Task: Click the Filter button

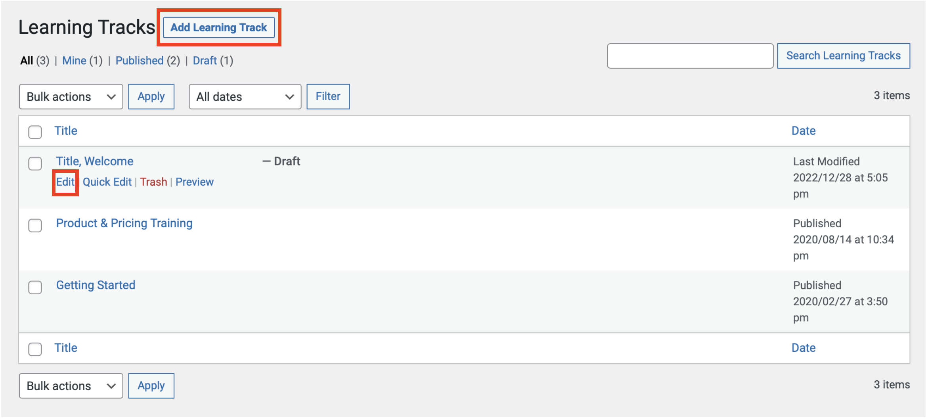Action: [x=328, y=96]
